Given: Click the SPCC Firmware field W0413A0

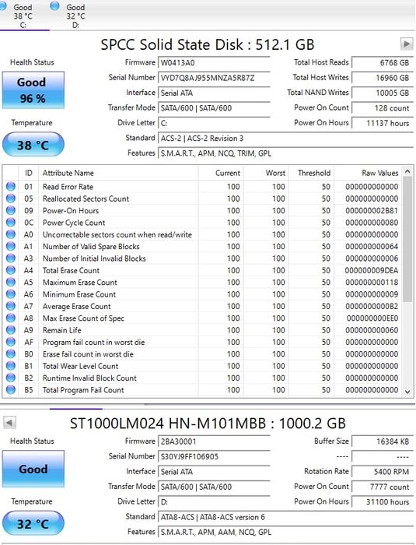Looking at the screenshot, I should click(x=214, y=62).
